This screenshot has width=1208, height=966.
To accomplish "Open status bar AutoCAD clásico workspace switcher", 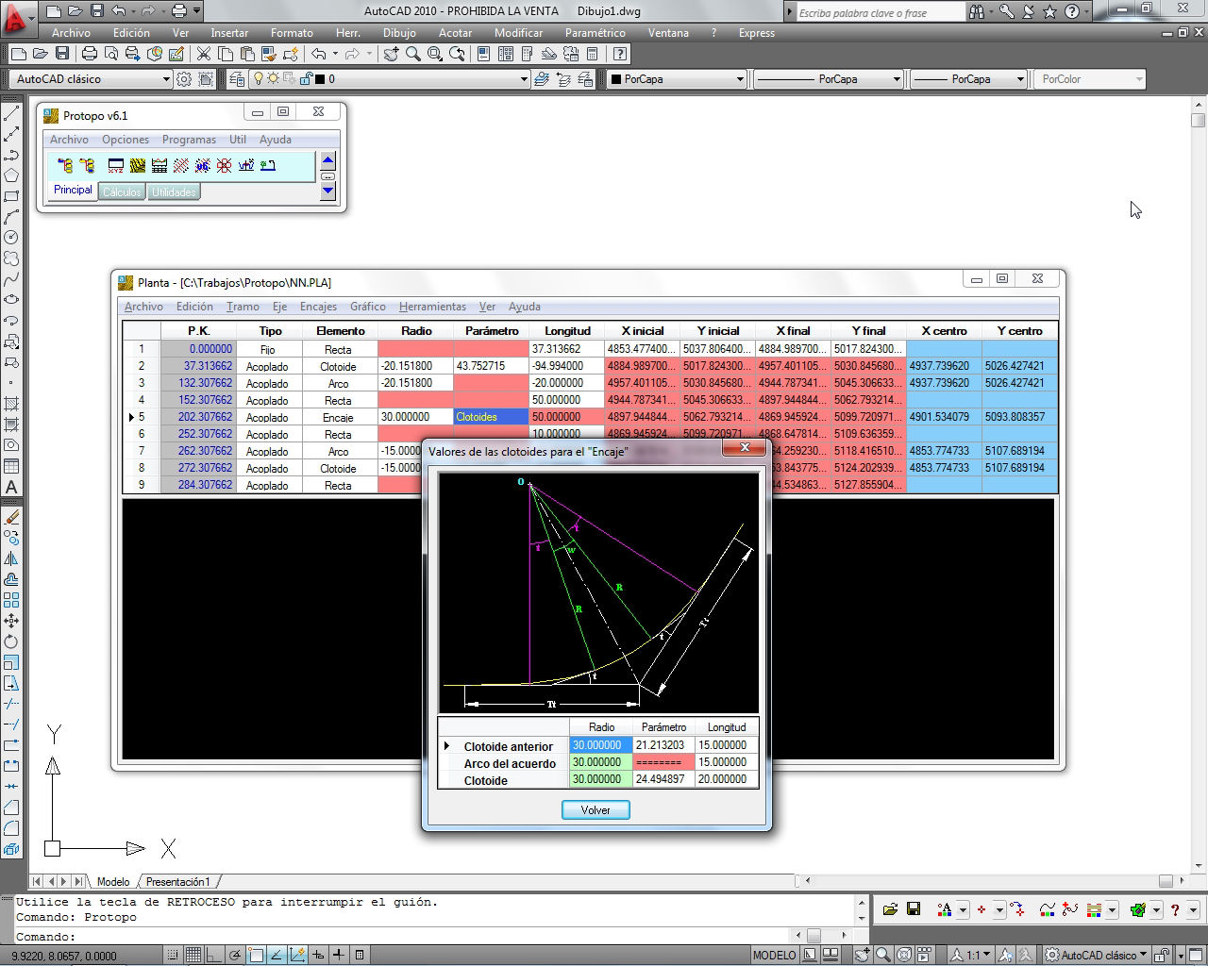I will pyautogui.click(x=1097, y=955).
